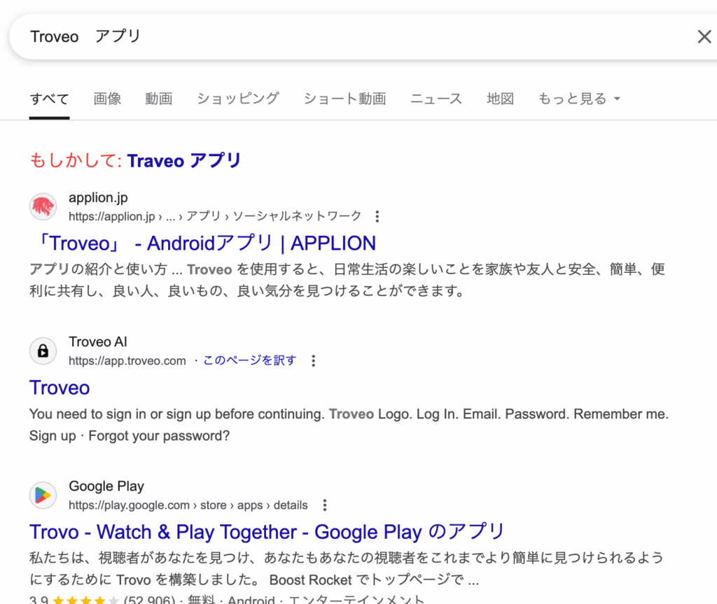
Task: Click the applion.jp site name
Action: tap(98, 197)
